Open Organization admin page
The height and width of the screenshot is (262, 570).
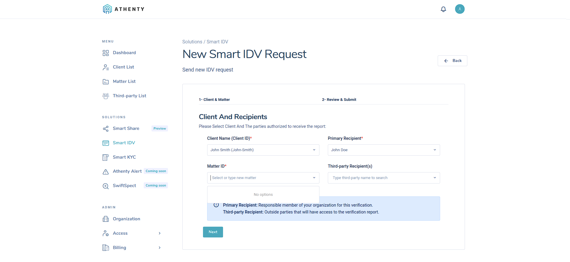tap(126, 219)
